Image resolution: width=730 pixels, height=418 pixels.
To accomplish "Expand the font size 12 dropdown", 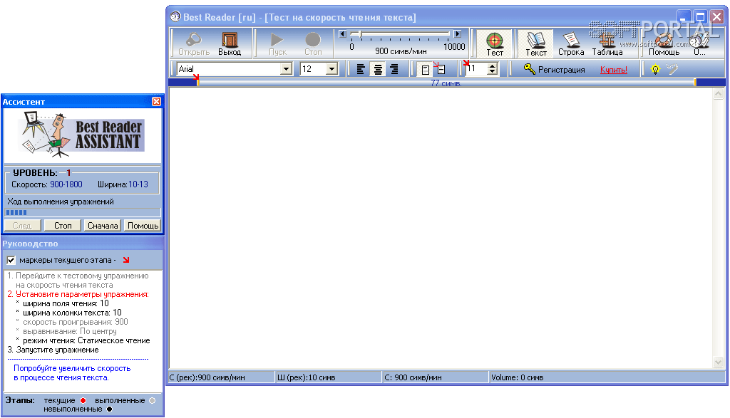I will coord(331,69).
